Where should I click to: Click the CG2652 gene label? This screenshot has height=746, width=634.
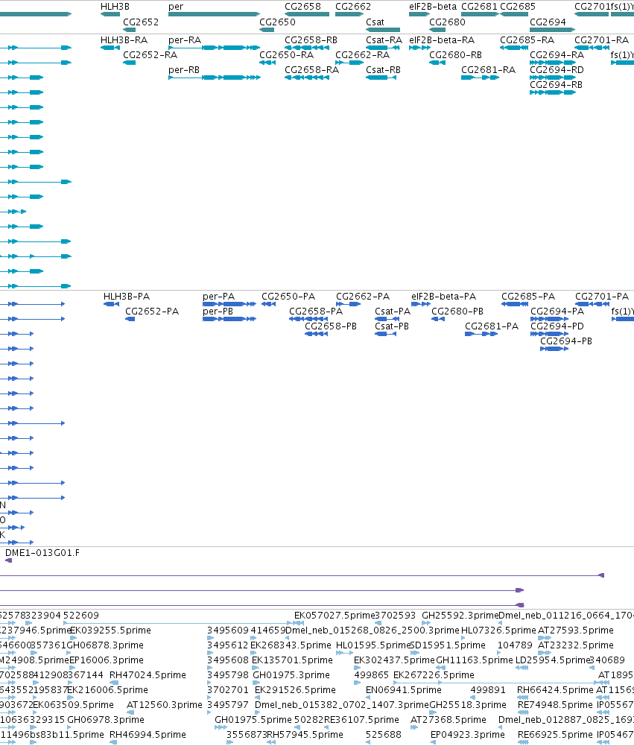point(141,22)
